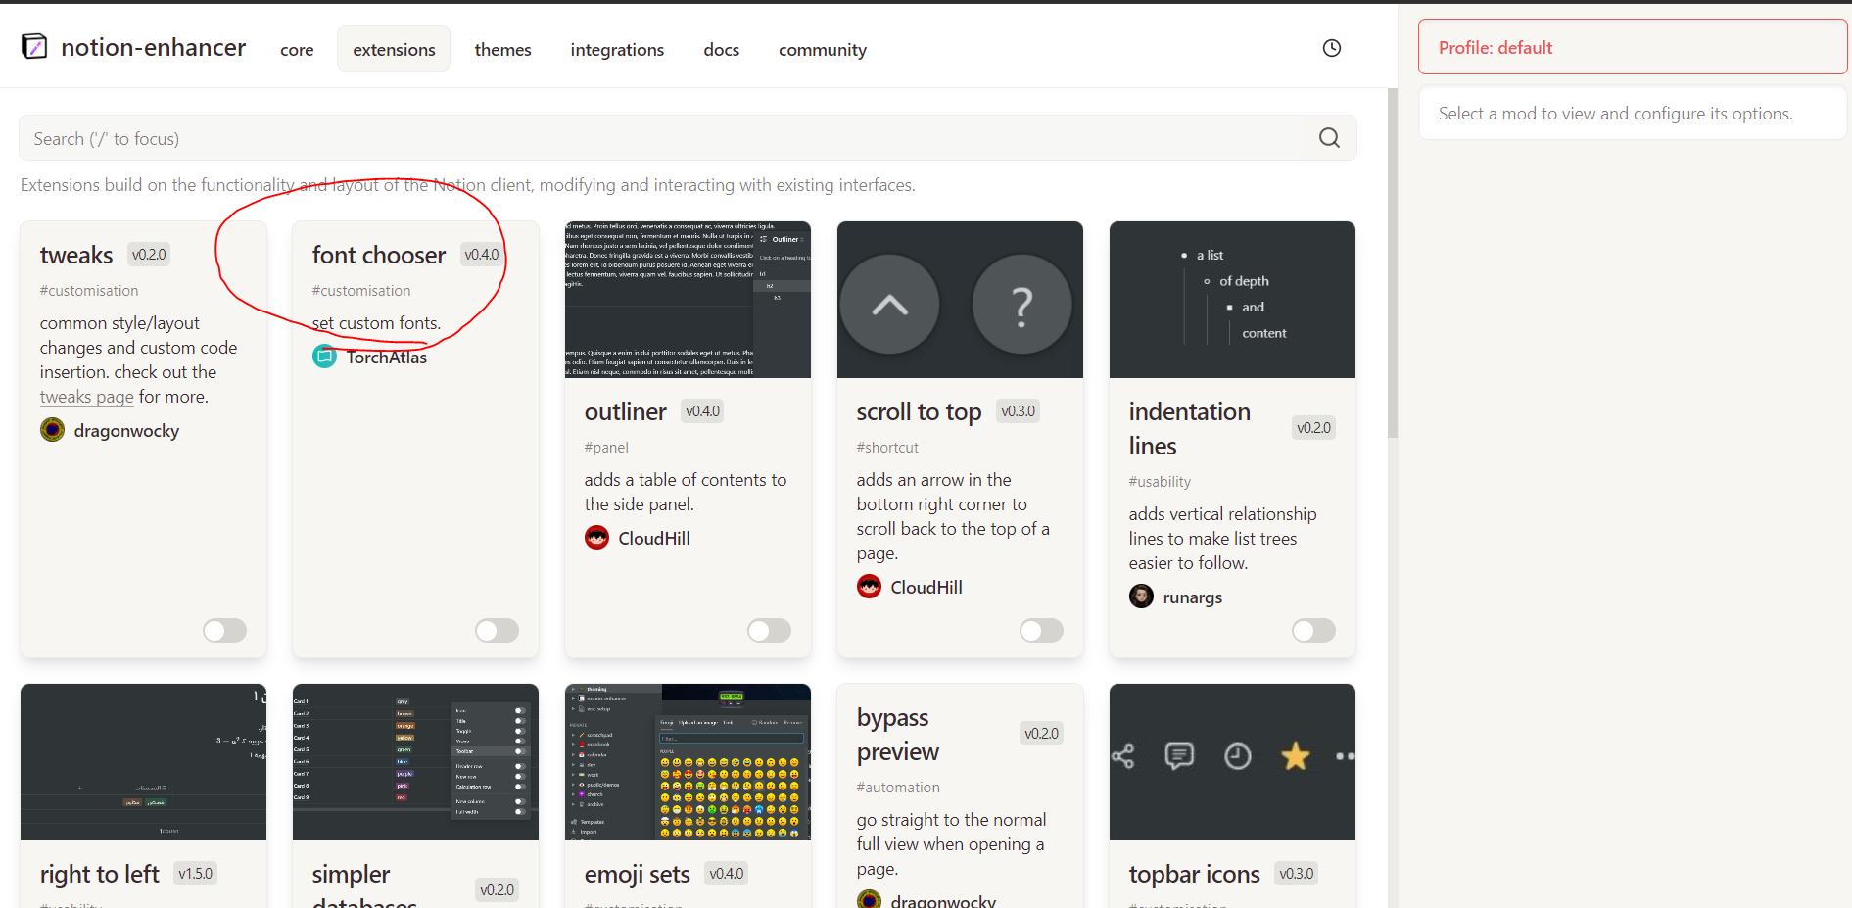This screenshot has width=1852, height=908.
Task: Click the emoji sets preview thumbnail
Action: 688,762
